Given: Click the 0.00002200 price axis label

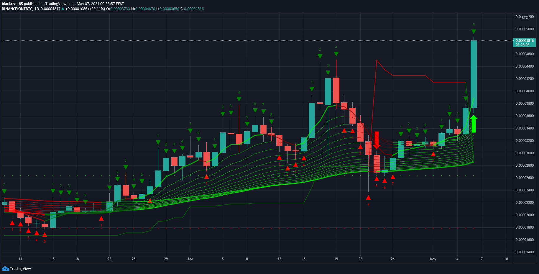Looking at the screenshot, I should [x=525, y=203].
